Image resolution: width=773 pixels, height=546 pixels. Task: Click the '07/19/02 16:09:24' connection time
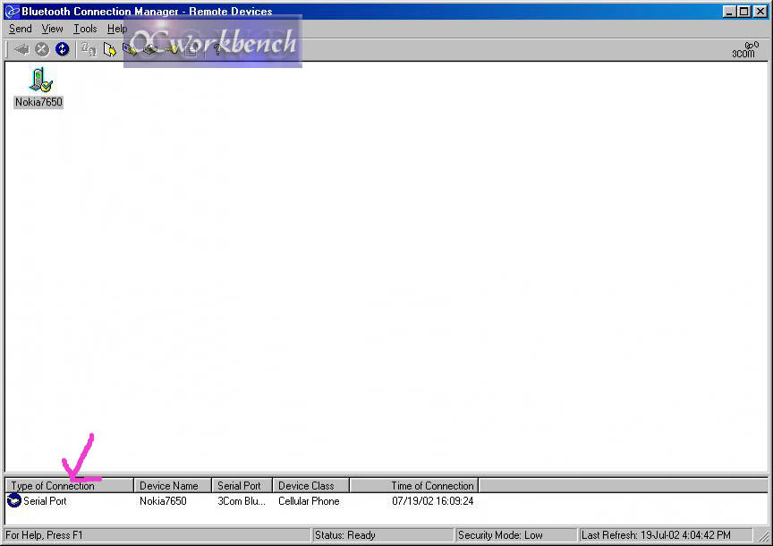pyautogui.click(x=433, y=501)
